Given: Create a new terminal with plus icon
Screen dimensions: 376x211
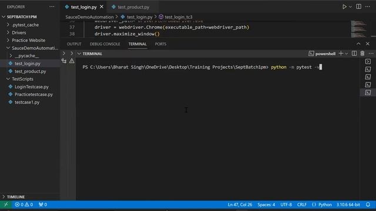Looking at the screenshot, I should pyautogui.click(x=341, y=53).
